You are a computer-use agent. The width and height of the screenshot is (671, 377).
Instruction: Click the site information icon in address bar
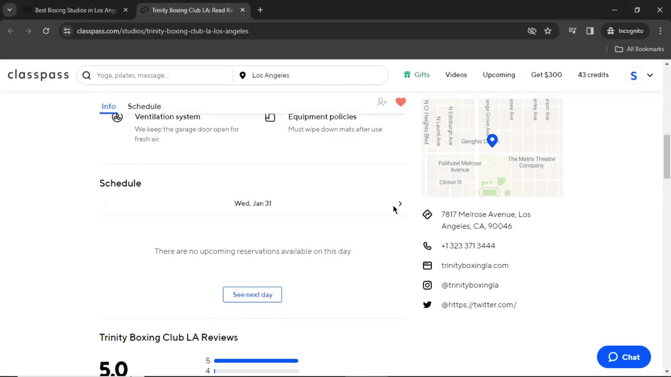(x=67, y=31)
